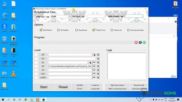Browse file for CP row
The height and width of the screenshot is (102, 182).
pyautogui.click(x=94, y=70)
